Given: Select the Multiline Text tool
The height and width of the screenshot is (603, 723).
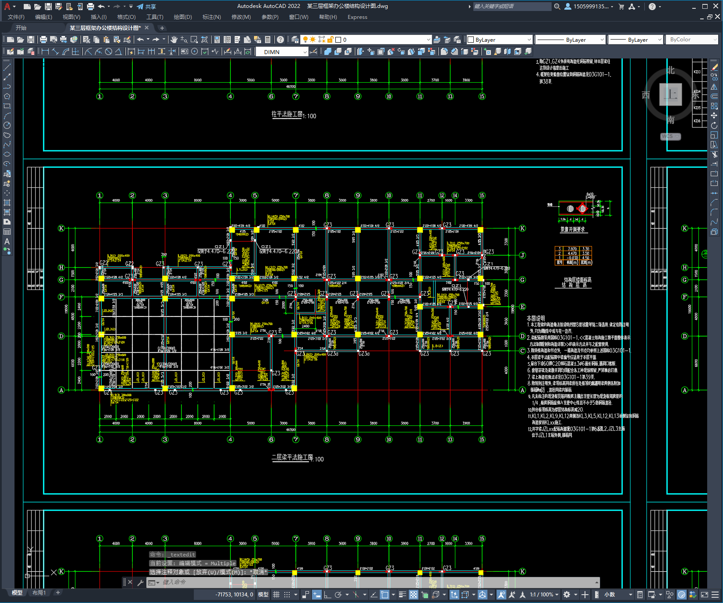Looking at the screenshot, I should pyautogui.click(x=7, y=241).
